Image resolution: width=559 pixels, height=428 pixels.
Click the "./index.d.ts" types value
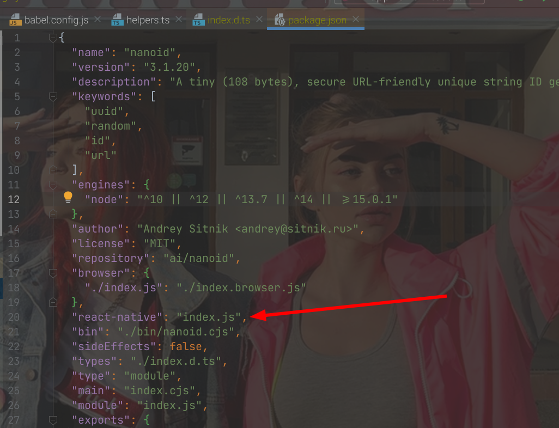tap(176, 361)
